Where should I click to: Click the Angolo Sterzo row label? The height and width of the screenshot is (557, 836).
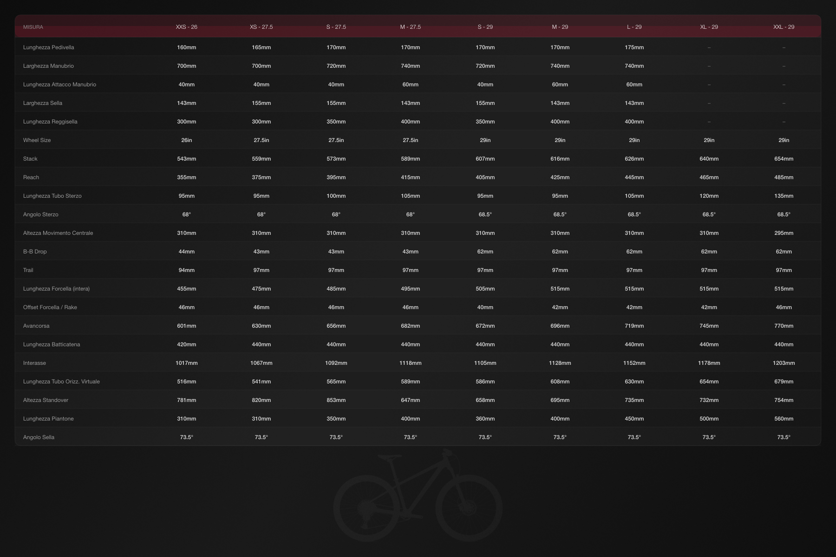coord(40,214)
